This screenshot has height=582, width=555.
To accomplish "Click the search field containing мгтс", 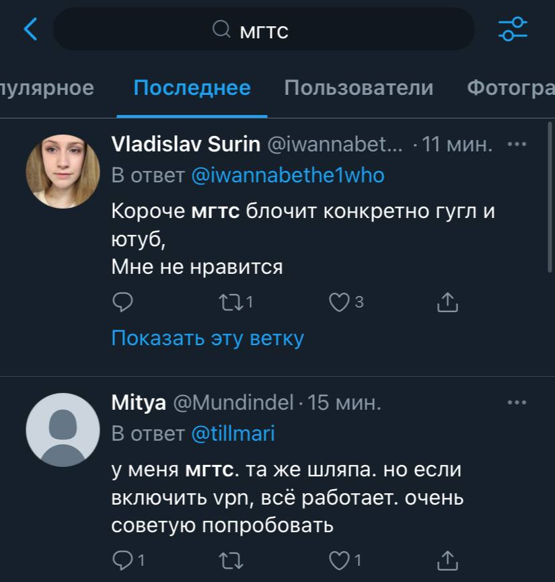I will (x=264, y=30).
